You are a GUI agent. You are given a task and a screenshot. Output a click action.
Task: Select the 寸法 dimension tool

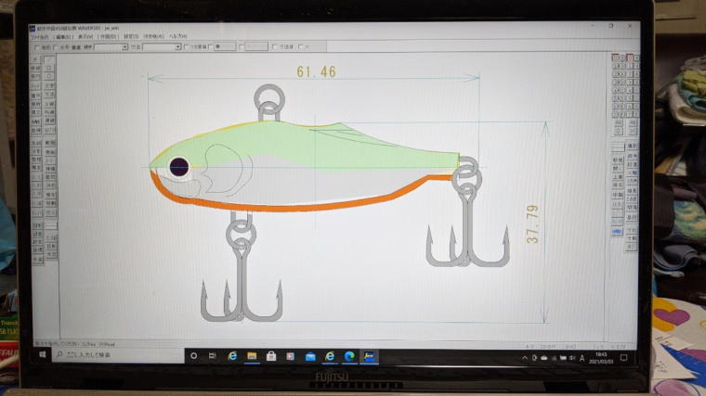click(49, 95)
